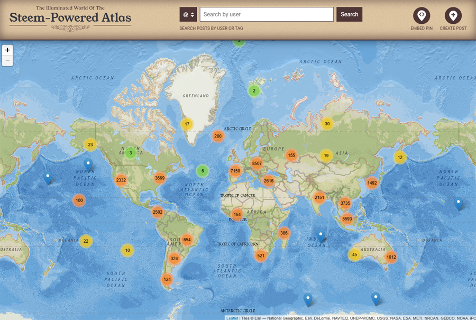
Task: Expand the 10 cluster in South Pacific
Action: [127, 251]
